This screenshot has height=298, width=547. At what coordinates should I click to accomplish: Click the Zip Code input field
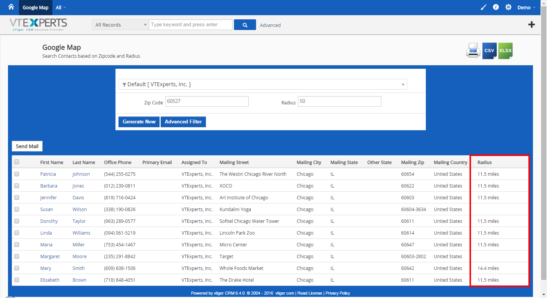[x=207, y=101]
